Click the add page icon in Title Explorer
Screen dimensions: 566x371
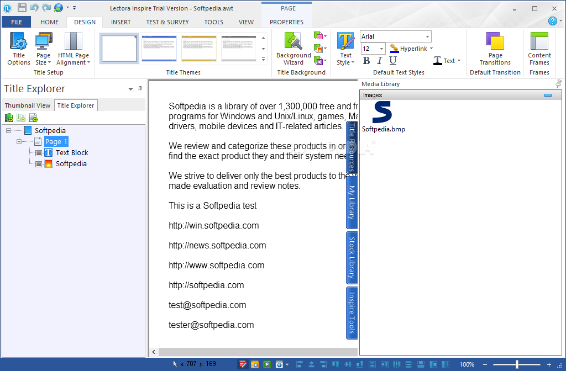tap(34, 118)
